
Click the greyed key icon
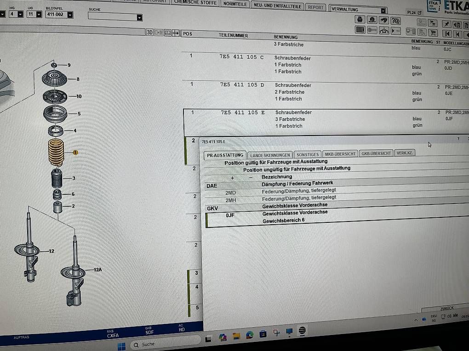[x=372, y=30]
